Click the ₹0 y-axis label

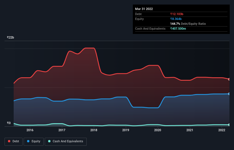tap(9, 123)
